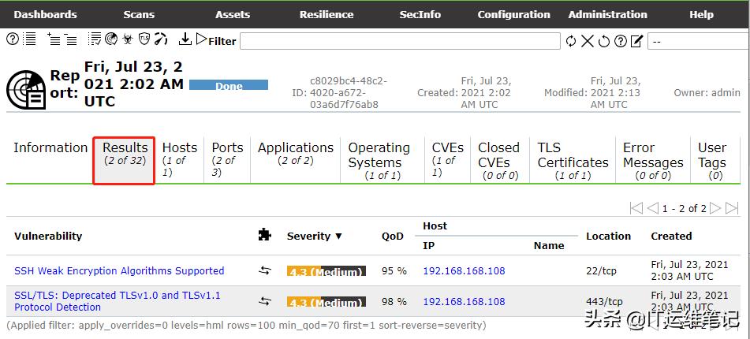The width and height of the screenshot is (750, 339).
Task: Switch to the Results tab
Action: pos(124,160)
